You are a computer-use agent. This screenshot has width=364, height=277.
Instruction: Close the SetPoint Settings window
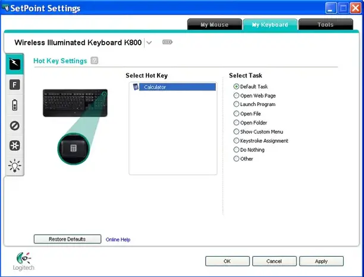[x=356, y=8]
